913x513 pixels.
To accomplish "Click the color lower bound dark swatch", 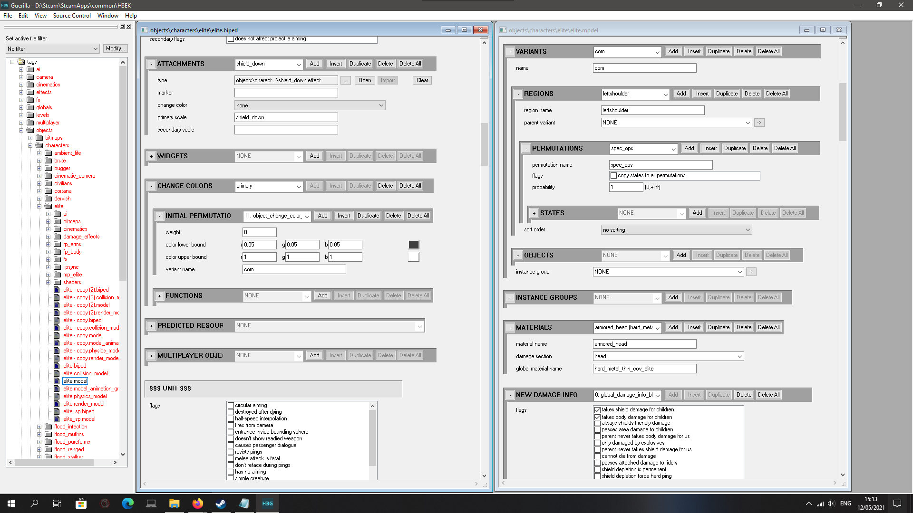I will click(x=414, y=245).
